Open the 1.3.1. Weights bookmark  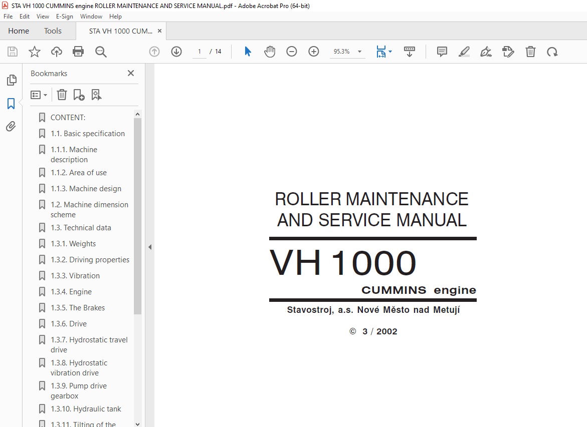(x=74, y=243)
